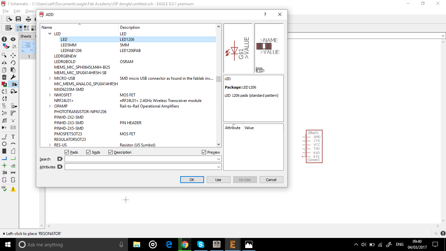The height and width of the screenshot is (251, 446).
Task: Click the OK button
Action: coord(192,180)
